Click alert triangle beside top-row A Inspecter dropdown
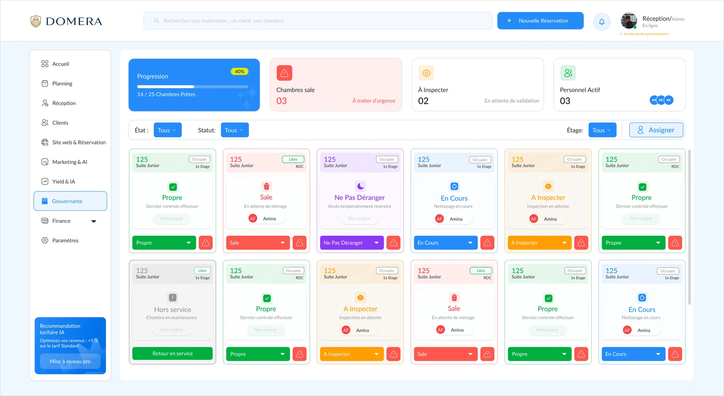724x396 pixels. (x=581, y=243)
